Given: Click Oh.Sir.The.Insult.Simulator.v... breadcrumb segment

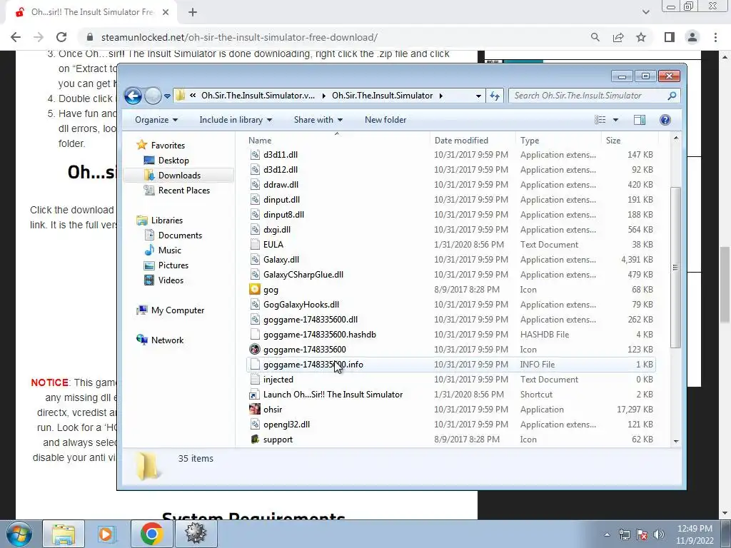Looking at the screenshot, I should (x=258, y=96).
